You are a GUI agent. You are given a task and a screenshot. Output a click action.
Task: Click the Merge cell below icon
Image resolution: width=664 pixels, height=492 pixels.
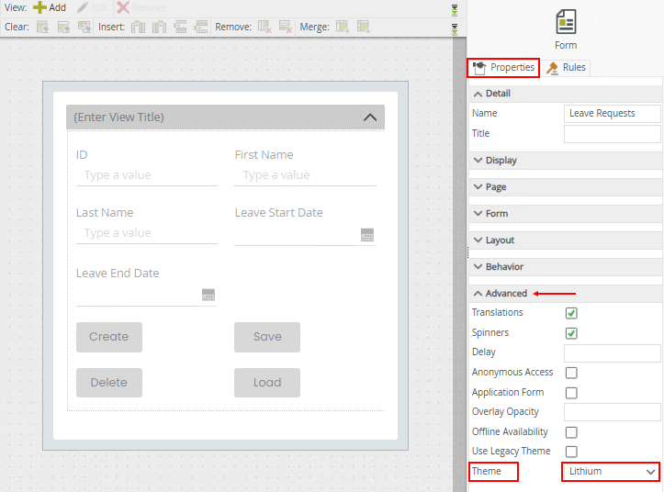363,28
